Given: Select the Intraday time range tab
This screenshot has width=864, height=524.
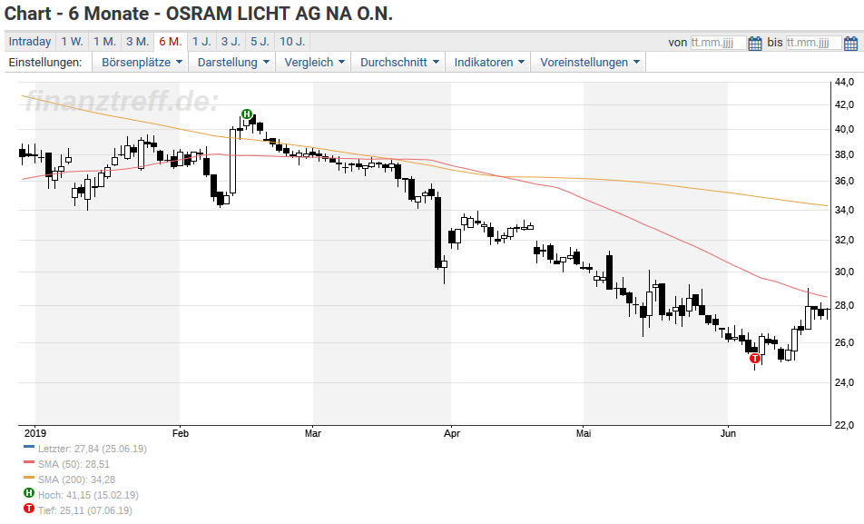Looking at the screenshot, I should (30, 42).
